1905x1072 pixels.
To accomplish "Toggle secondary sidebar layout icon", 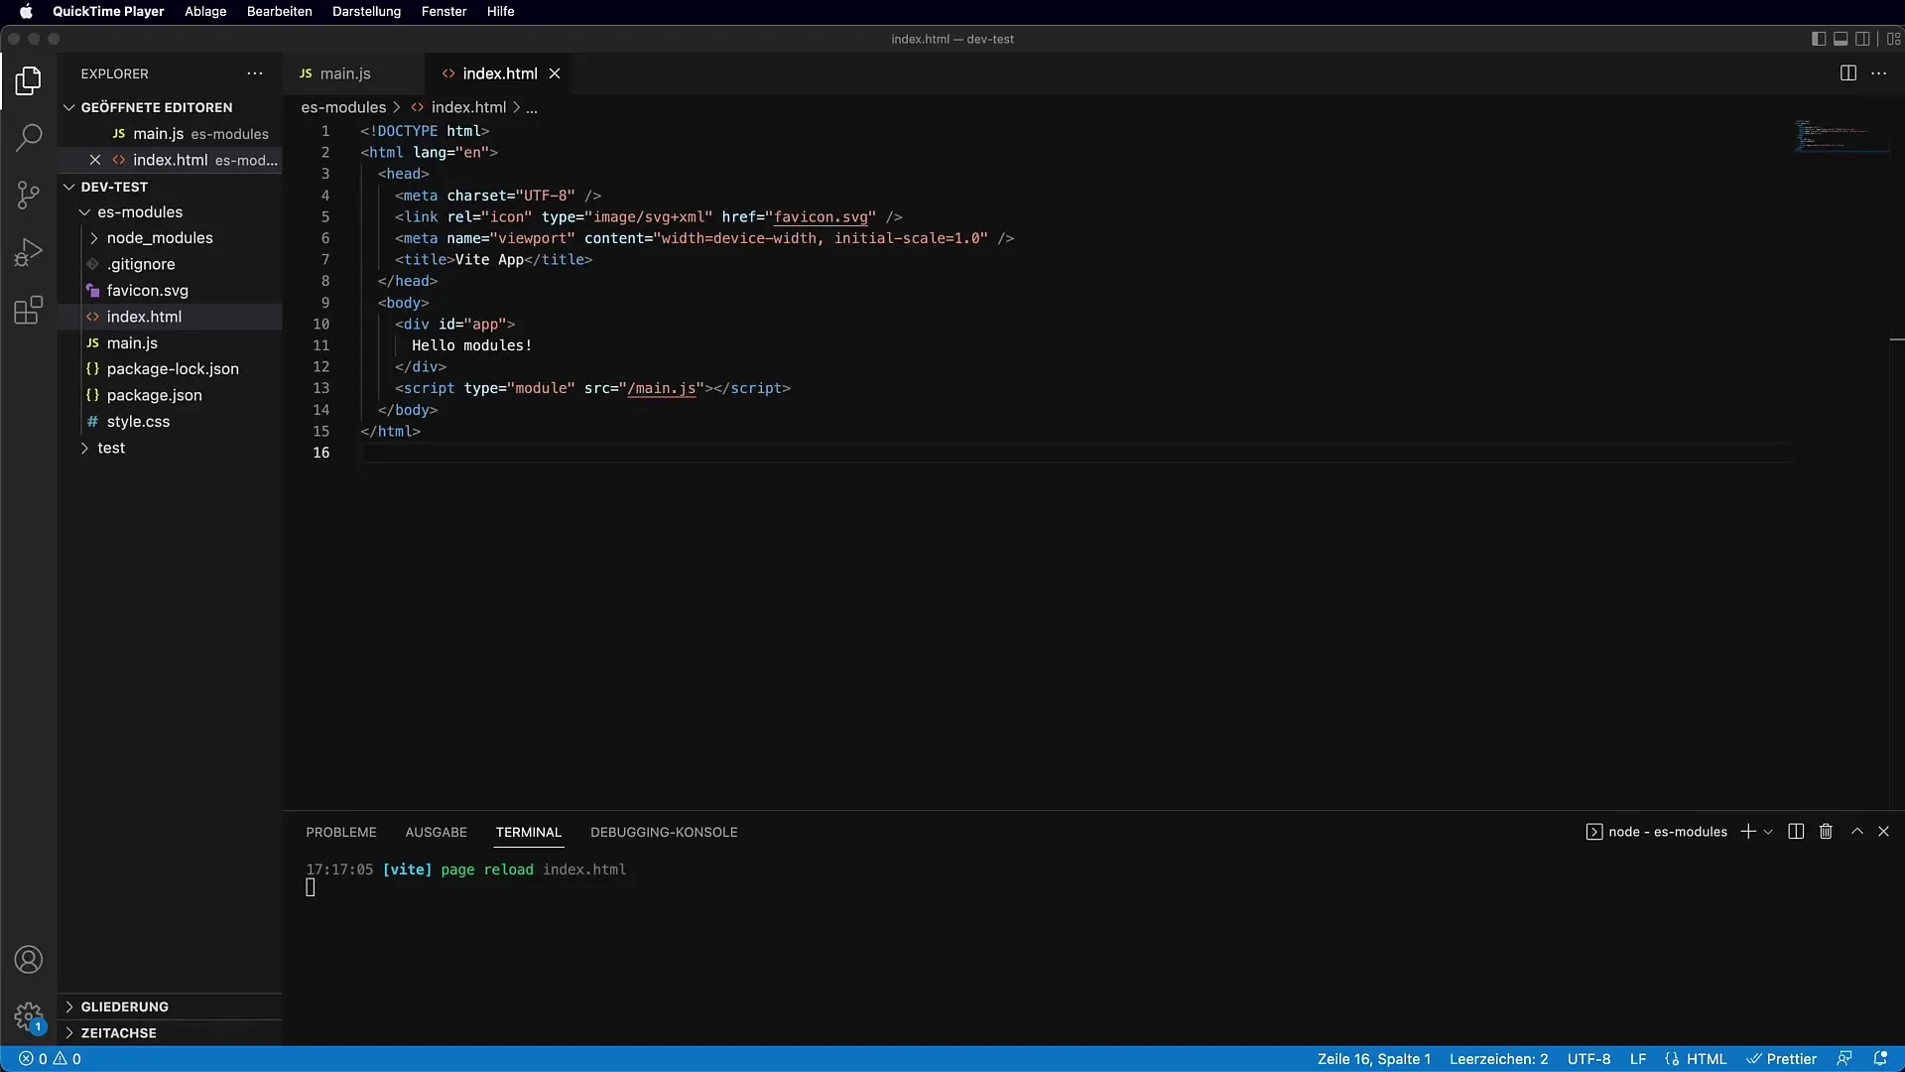I will [x=1862, y=39].
